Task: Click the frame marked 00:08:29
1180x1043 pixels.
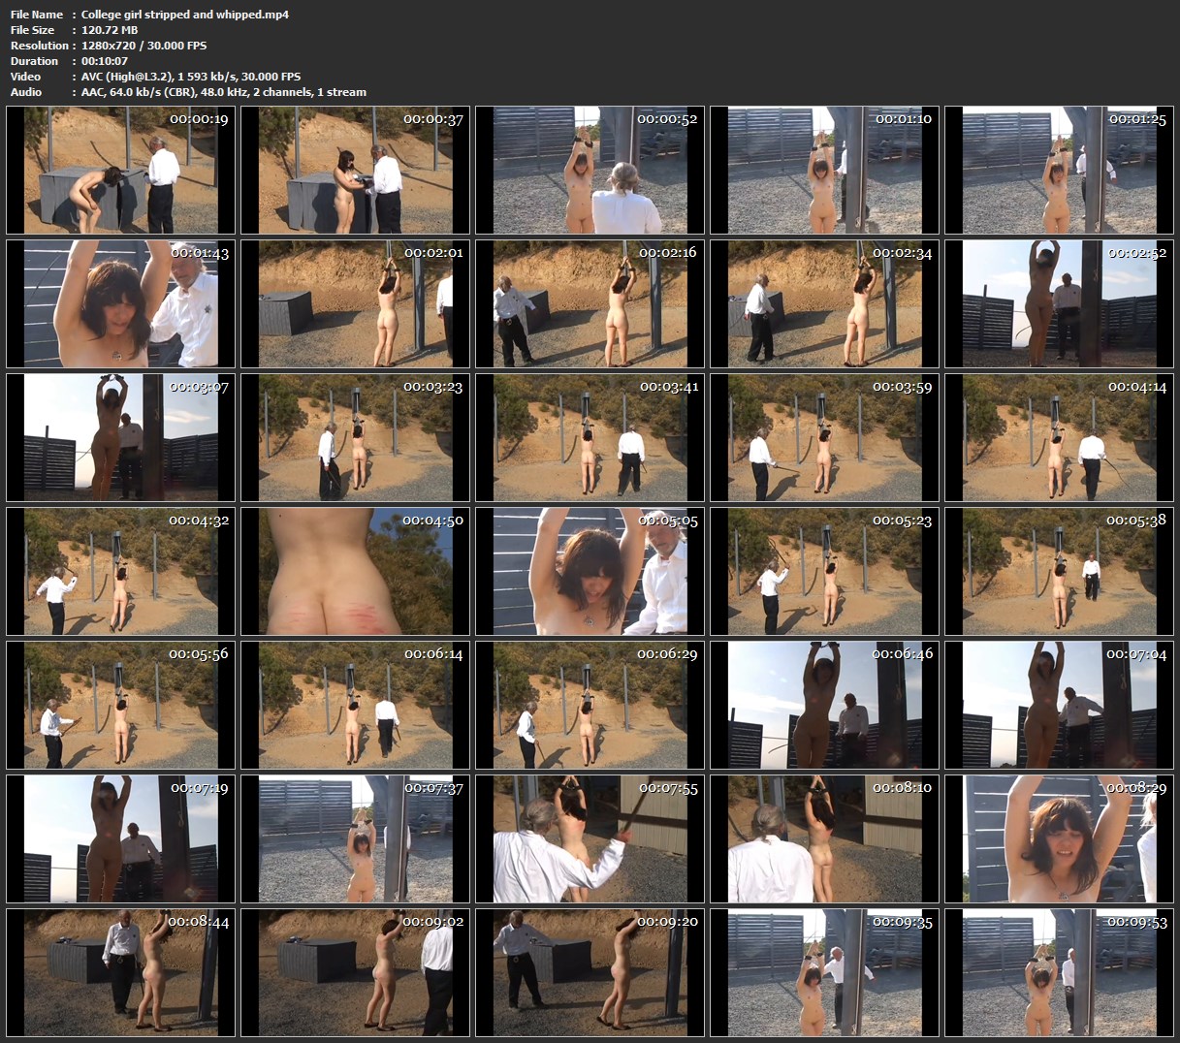Action: tap(1060, 839)
